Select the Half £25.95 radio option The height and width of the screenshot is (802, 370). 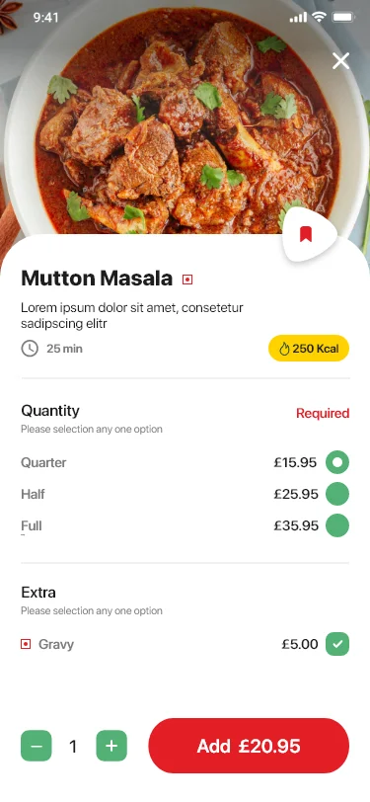click(x=337, y=494)
